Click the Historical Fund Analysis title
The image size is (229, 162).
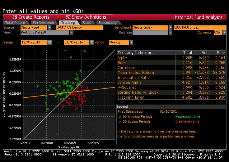198,17
